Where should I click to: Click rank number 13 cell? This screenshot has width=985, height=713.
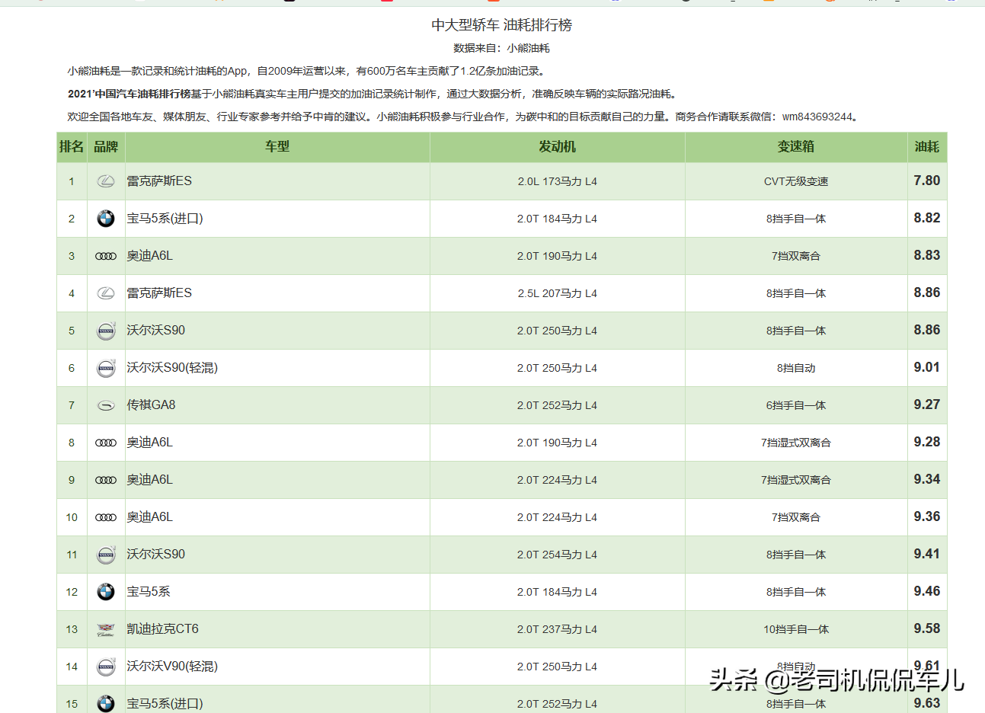[72, 629]
